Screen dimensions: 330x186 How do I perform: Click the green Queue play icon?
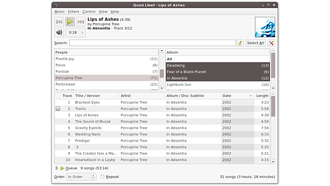(x=62, y=168)
